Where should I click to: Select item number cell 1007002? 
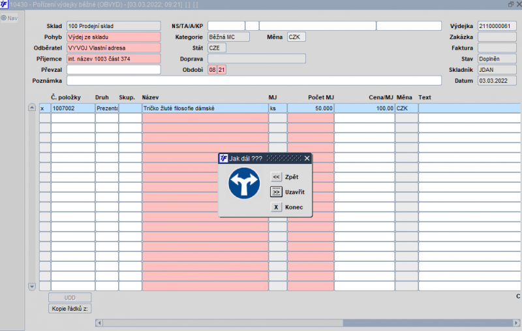tap(73, 108)
